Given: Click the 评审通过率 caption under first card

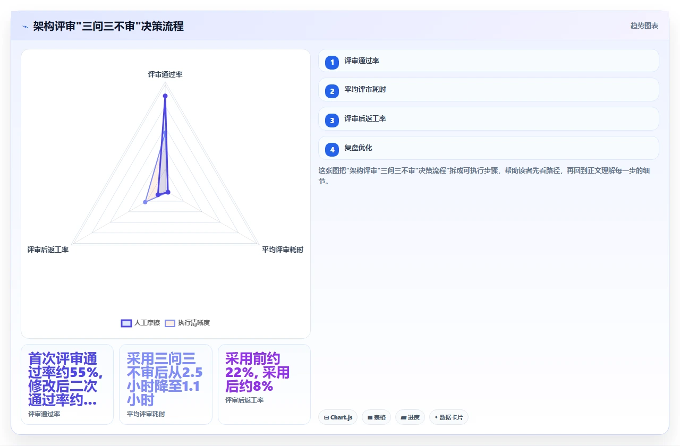Looking at the screenshot, I should click(44, 414).
